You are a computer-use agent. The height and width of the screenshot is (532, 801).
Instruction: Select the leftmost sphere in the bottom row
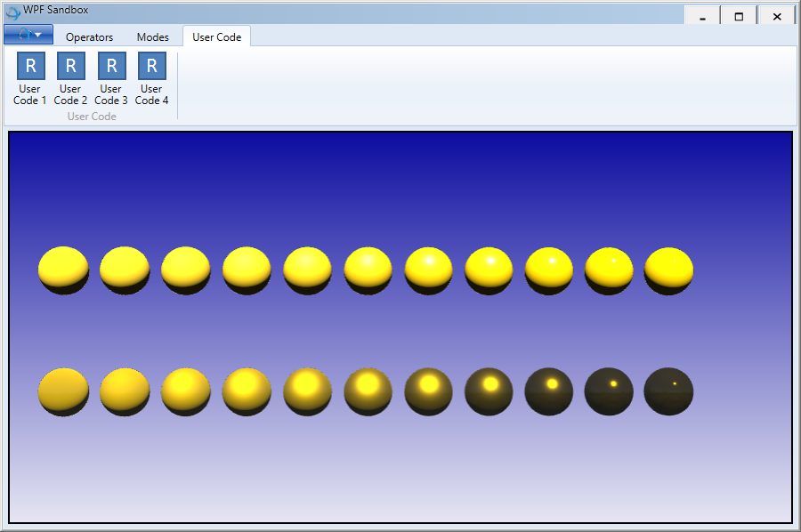click(x=63, y=391)
